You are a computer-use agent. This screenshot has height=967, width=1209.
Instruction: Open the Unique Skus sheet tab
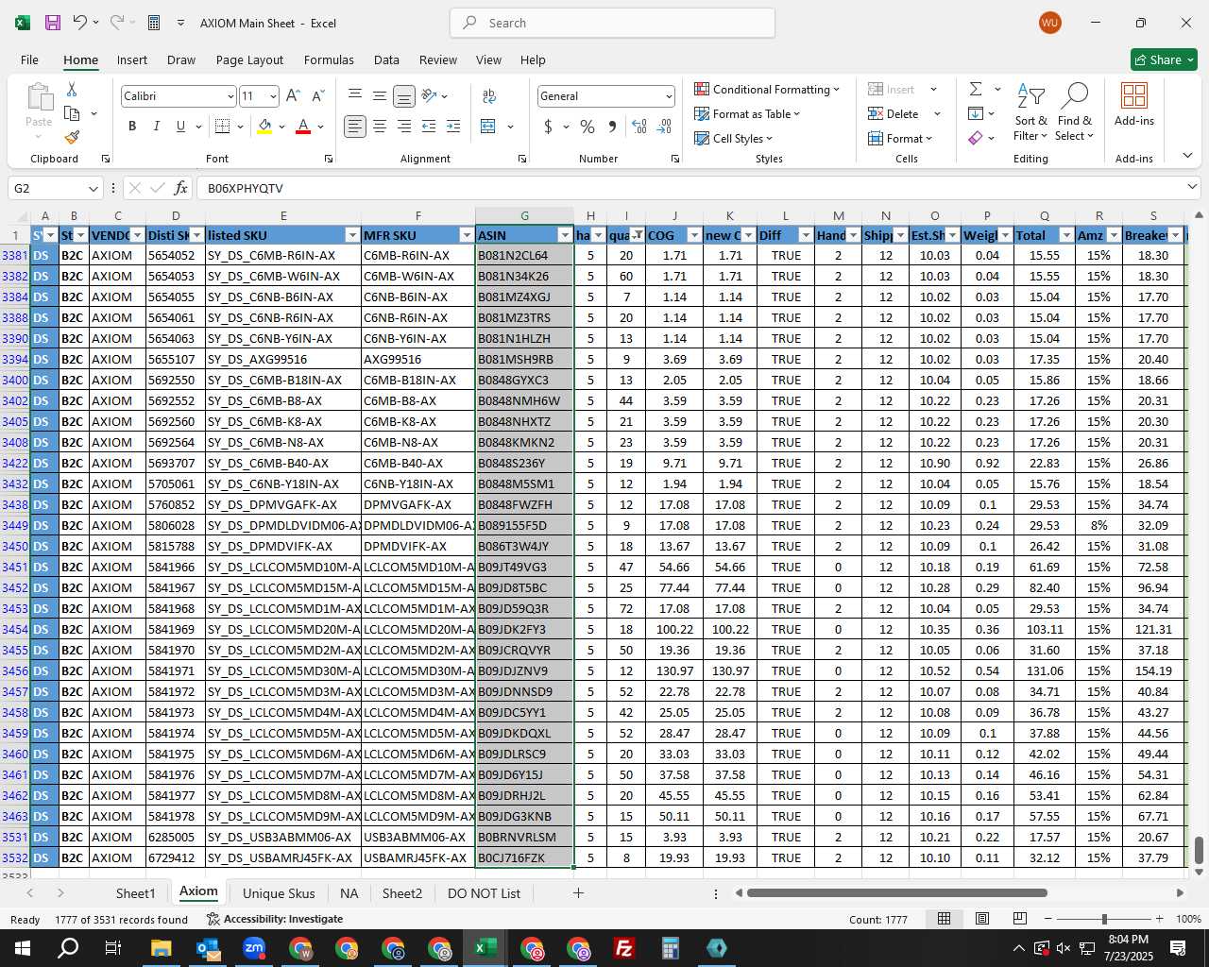point(279,893)
